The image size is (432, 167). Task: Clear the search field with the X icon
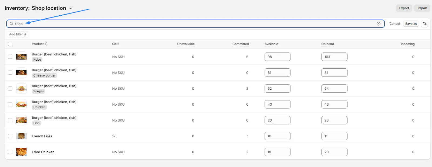point(379,24)
